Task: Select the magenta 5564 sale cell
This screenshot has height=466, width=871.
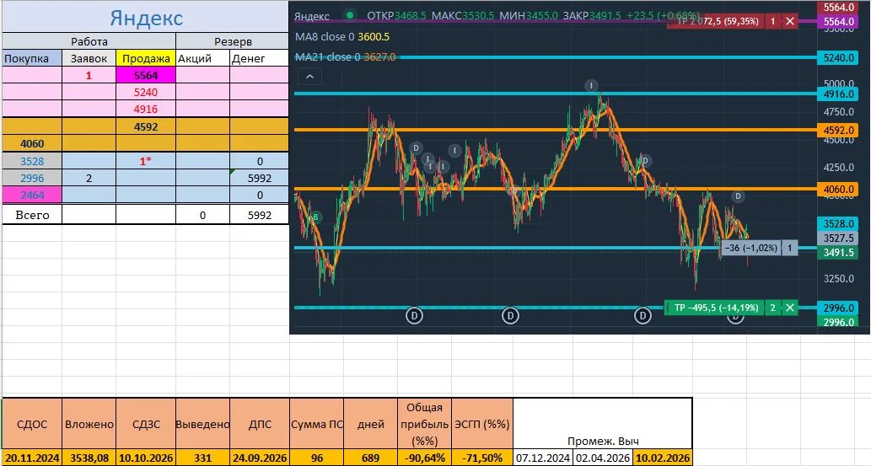Action: click(x=146, y=75)
